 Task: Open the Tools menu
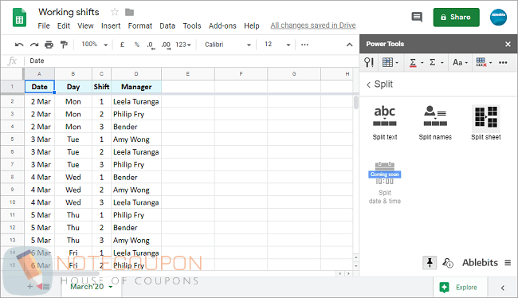coord(192,25)
